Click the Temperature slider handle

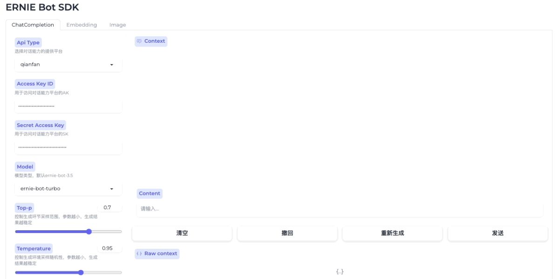[x=81, y=272]
